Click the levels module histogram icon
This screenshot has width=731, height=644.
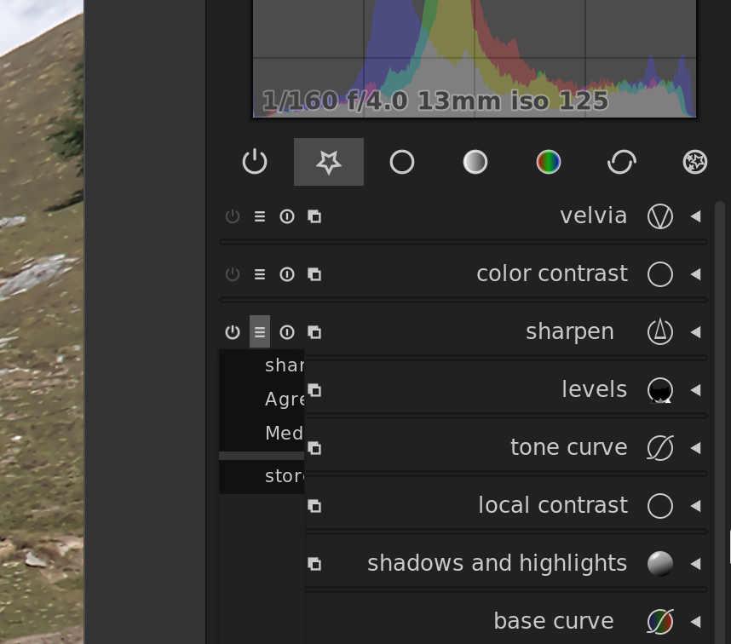click(x=660, y=390)
